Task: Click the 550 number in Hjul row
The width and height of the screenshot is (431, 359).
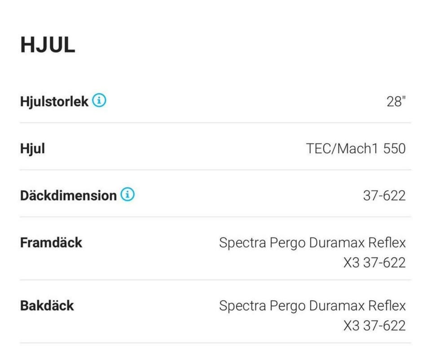Action: 394,148
